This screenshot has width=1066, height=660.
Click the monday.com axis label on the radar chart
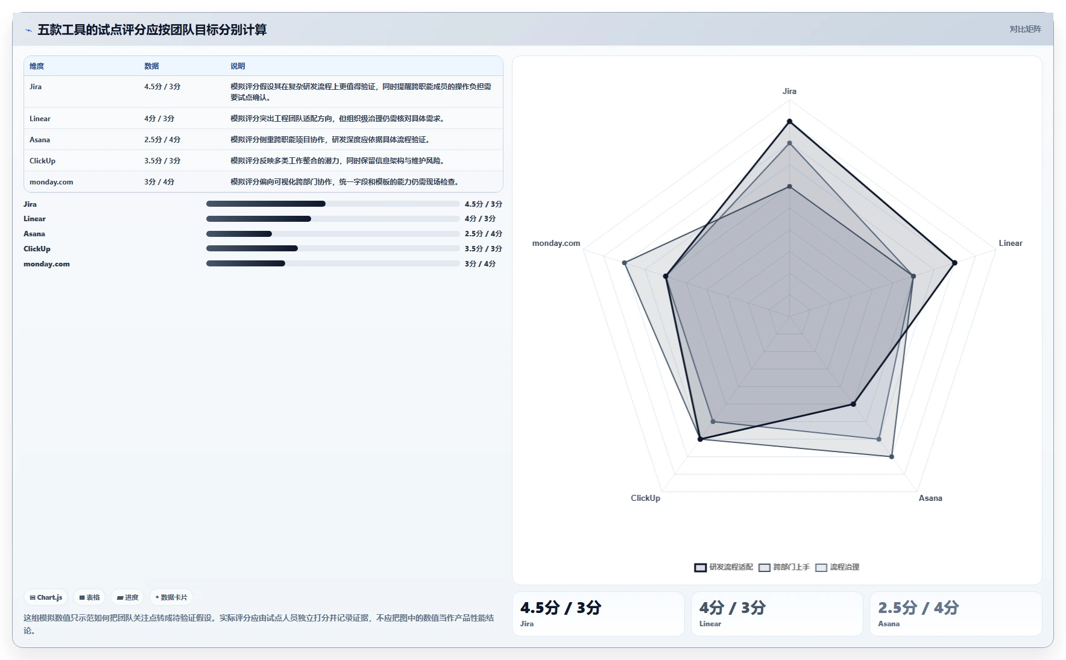[556, 244]
